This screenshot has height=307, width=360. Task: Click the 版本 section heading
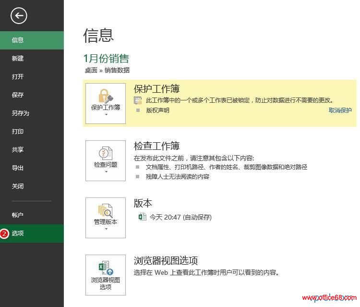point(143,203)
